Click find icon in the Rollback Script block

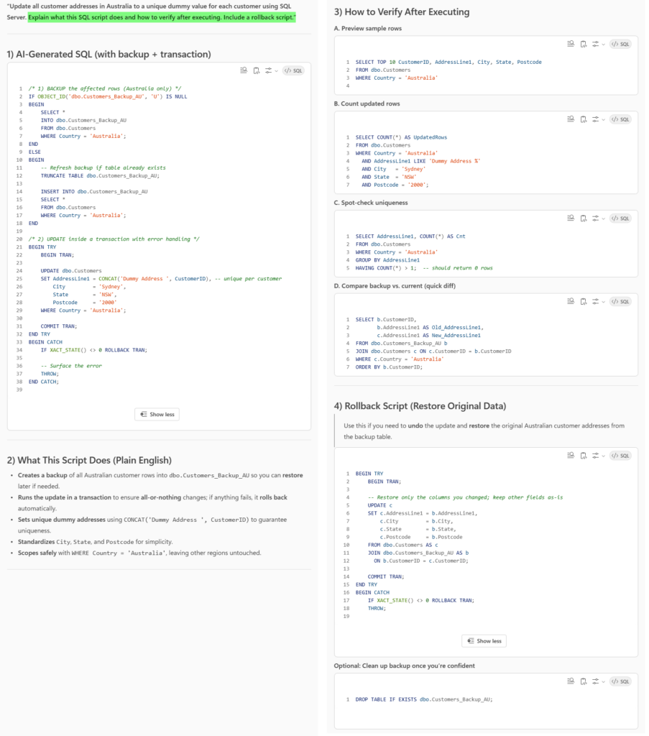(x=571, y=456)
